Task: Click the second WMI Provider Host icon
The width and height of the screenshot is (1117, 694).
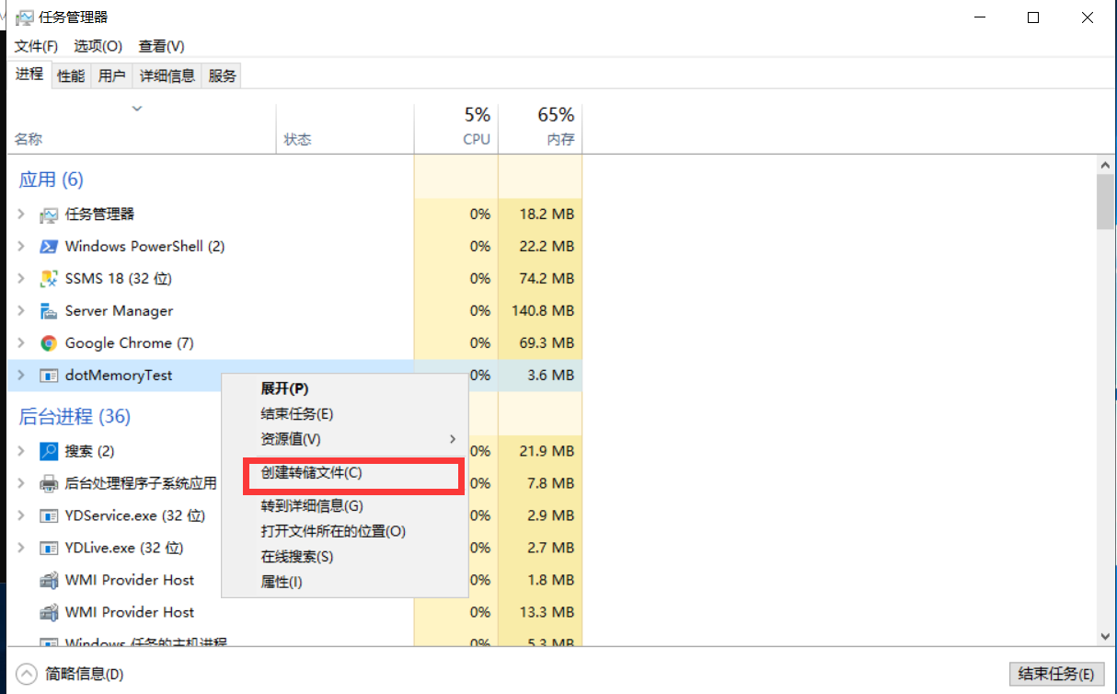Action: point(49,612)
